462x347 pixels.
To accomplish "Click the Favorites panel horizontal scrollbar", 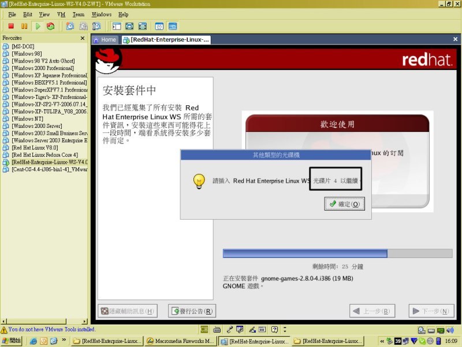I will pos(44,321).
